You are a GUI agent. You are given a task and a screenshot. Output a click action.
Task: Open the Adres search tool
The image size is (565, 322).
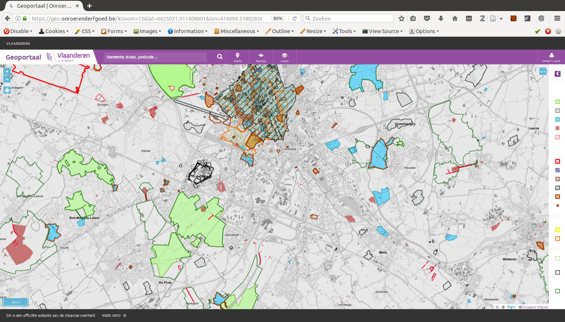237,57
